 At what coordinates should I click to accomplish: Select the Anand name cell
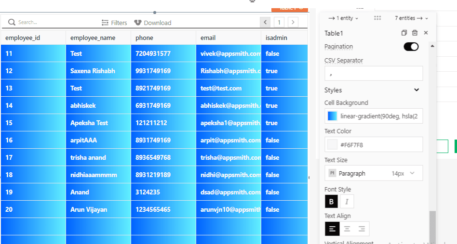coord(98,192)
